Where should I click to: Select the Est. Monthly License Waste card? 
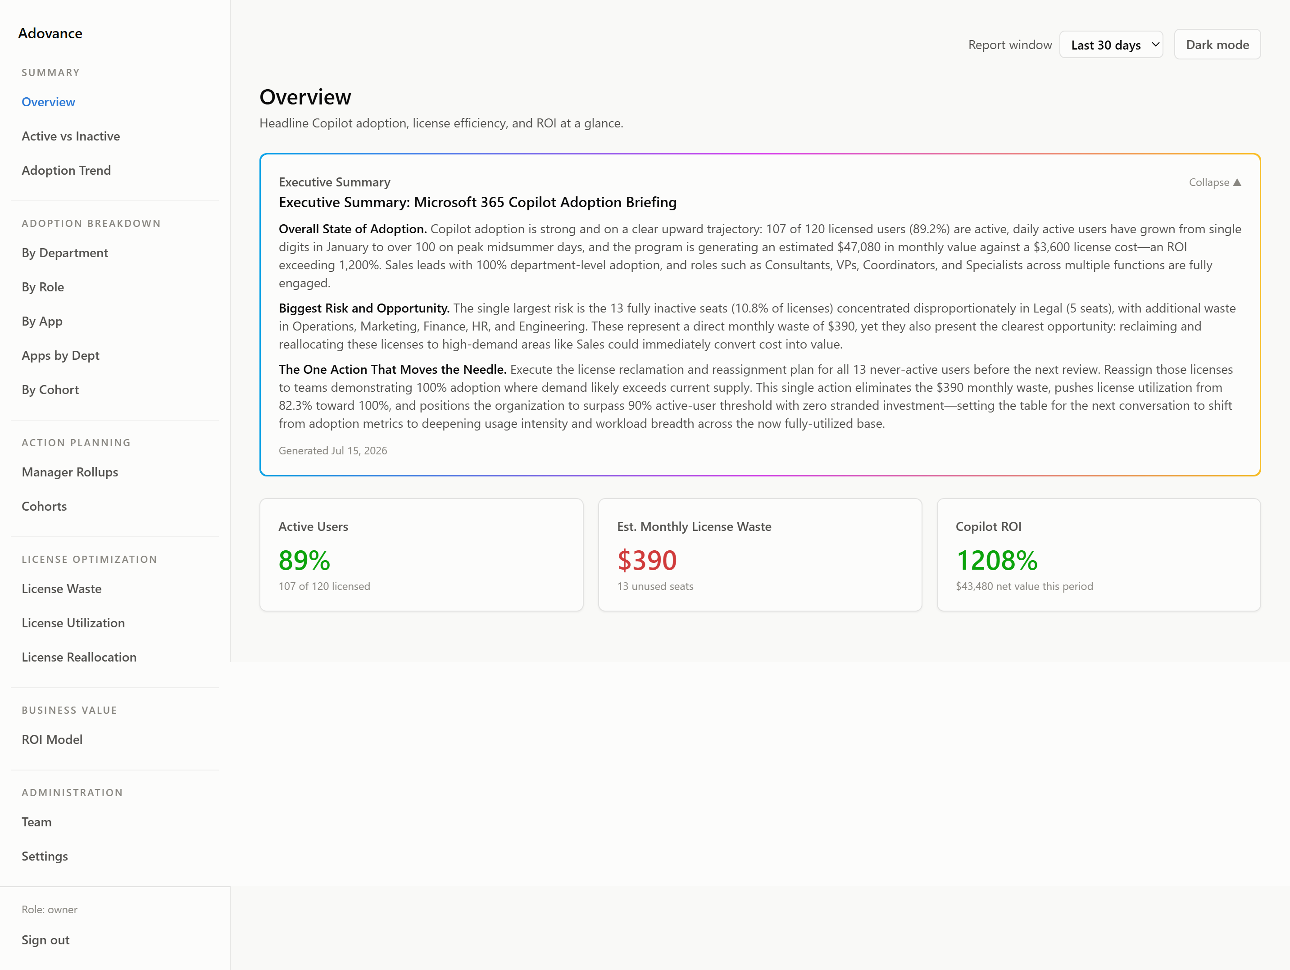coord(760,554)
